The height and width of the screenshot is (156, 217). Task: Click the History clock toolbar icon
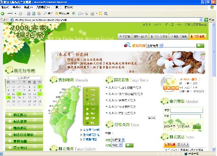tap(73, 14)
